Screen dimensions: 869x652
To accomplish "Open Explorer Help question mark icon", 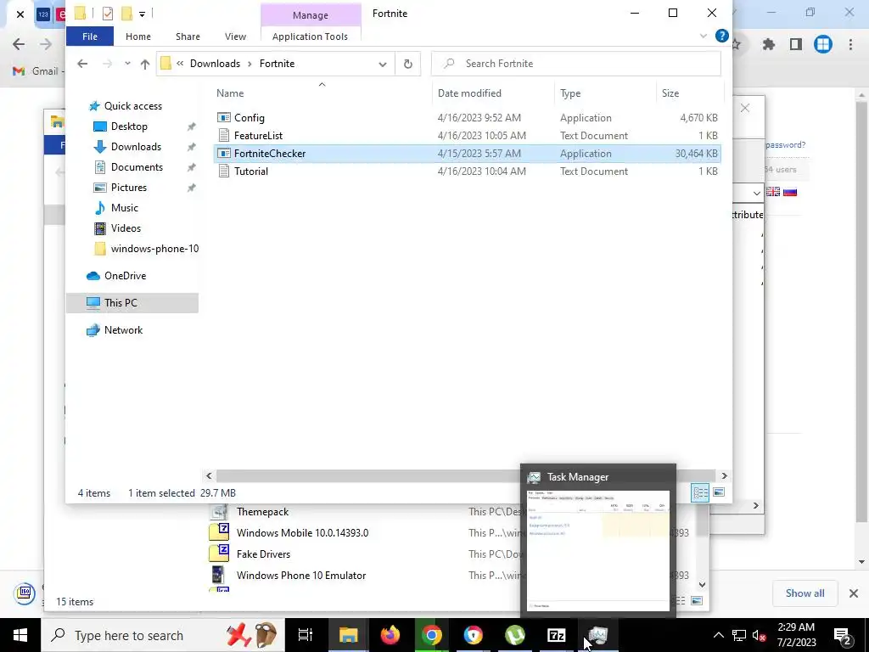I will (x=721, y=36).
